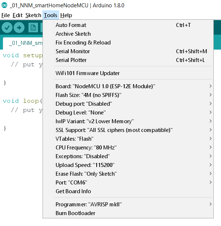Open Serial Plotter from Tools menu
Viewport: 221px width, 226px height.
128,60
